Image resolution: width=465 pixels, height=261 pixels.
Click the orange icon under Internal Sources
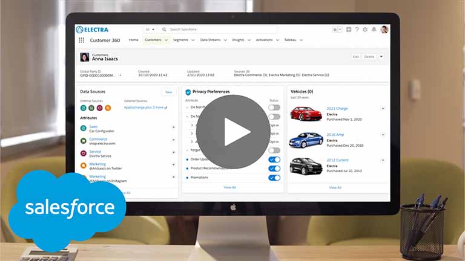pos(108,108)
